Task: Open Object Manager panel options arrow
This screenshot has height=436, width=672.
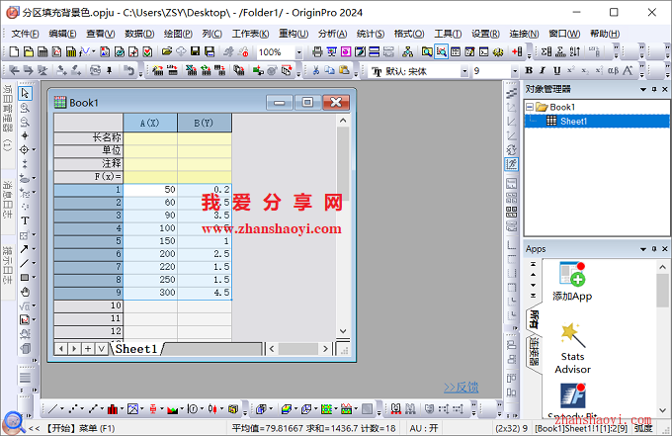Action: tap(643, 89)
